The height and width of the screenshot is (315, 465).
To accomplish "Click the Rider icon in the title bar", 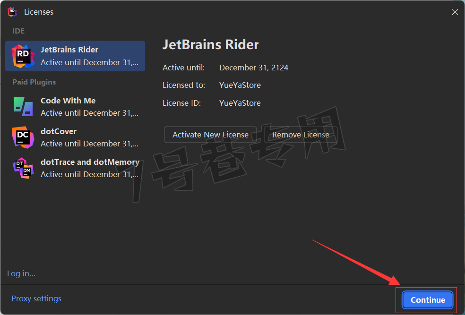I will pos(12,12).
